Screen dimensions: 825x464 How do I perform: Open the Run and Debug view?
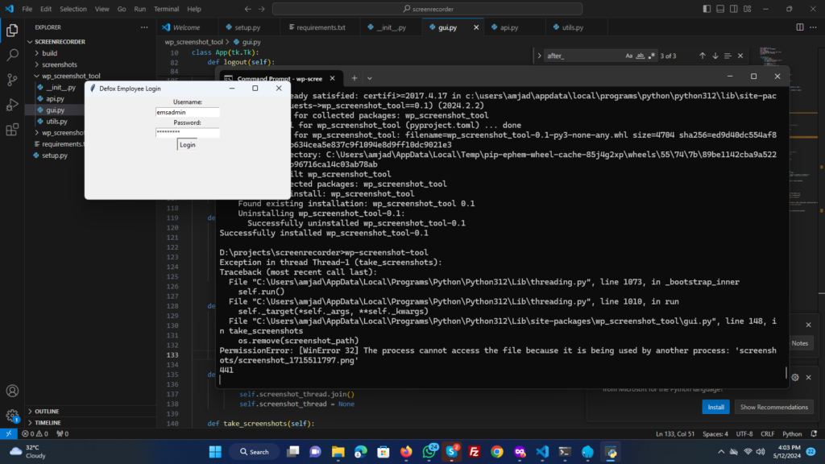pos(13,105)
